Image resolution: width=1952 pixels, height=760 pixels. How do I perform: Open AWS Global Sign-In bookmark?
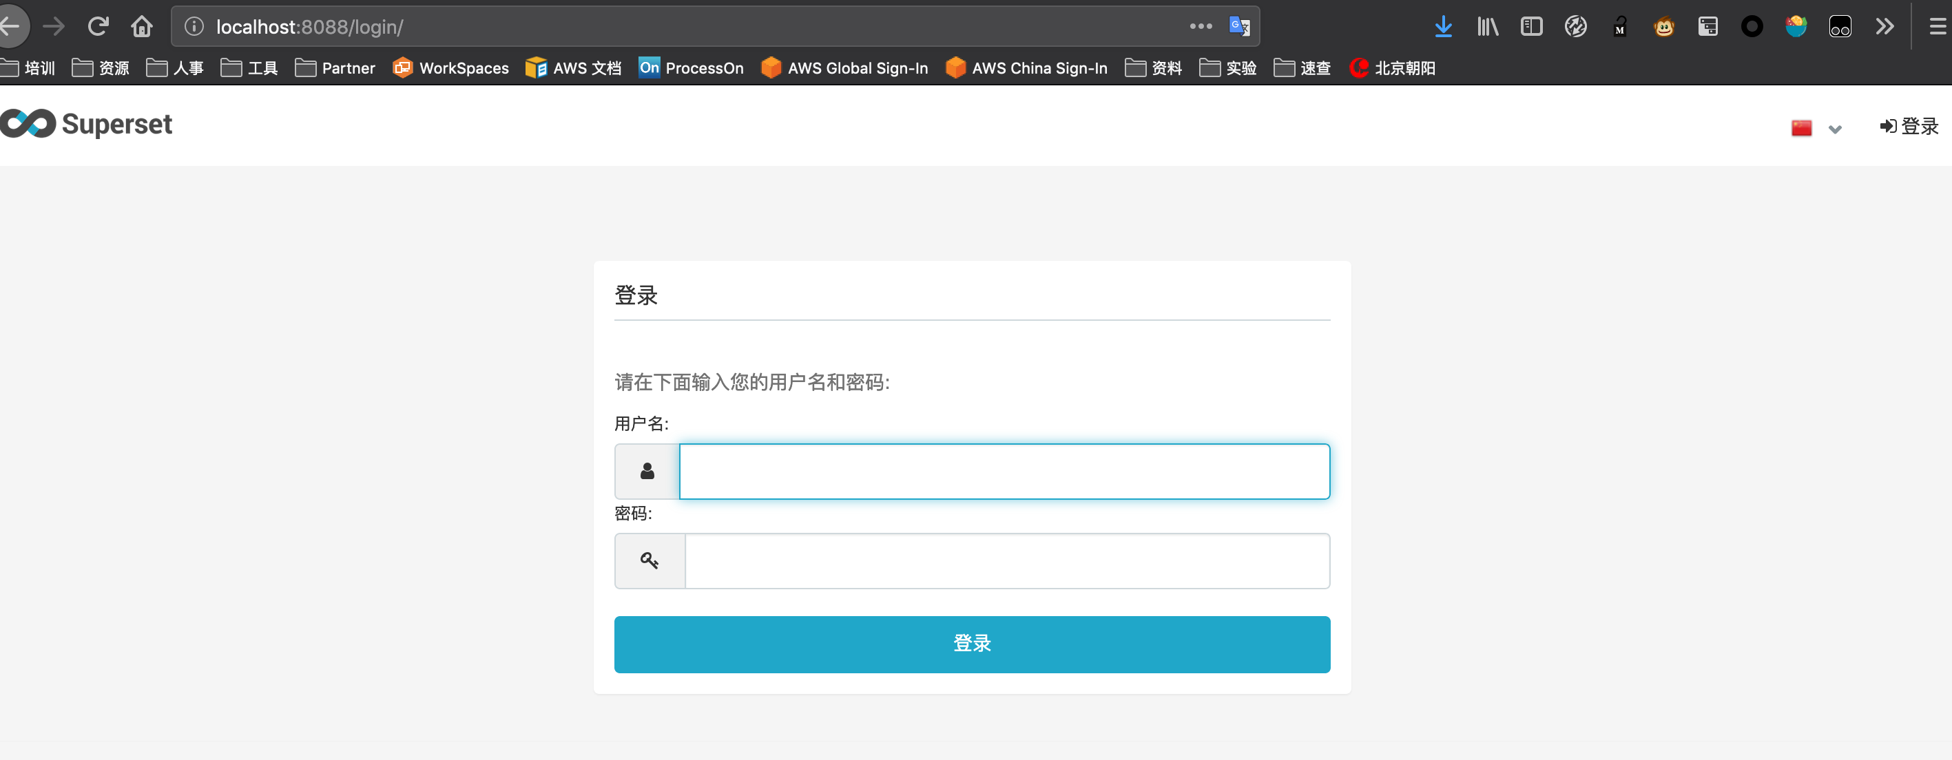click(x=844, y=68)
